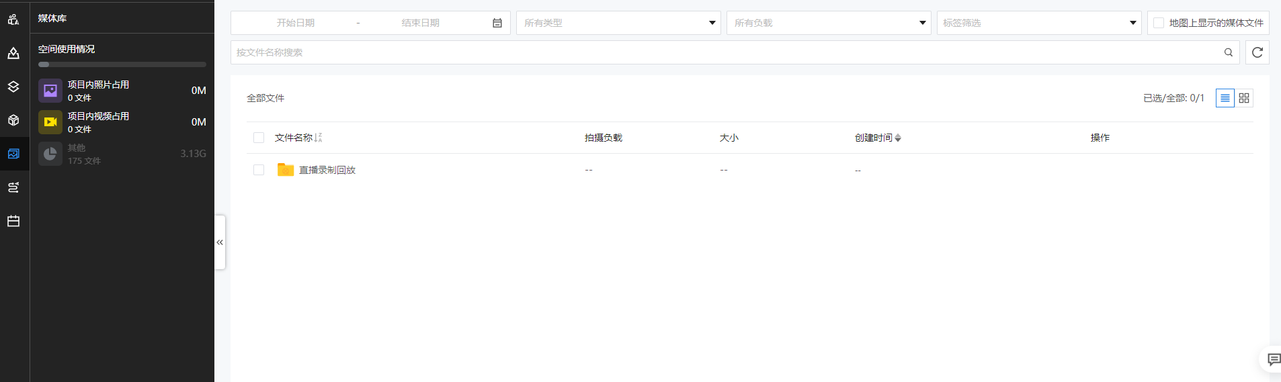Image resolution: width=1281 pixels, height=382 pixels.
Task: Click the search magnifier icon
Action: 1228,52
